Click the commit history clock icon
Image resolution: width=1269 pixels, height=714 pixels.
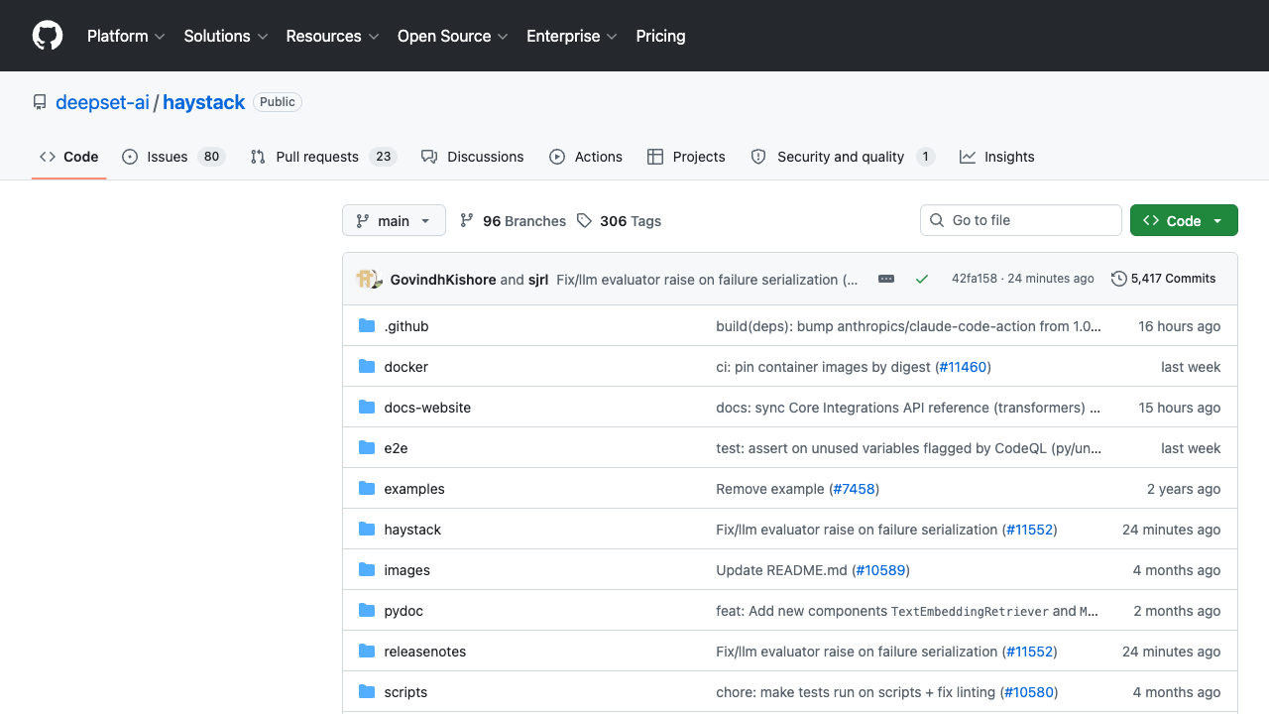1119,279
